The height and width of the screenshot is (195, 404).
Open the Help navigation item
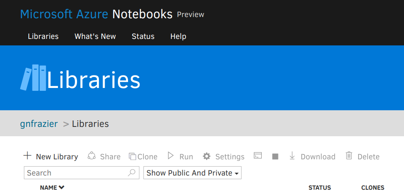[x=178, y=36]
